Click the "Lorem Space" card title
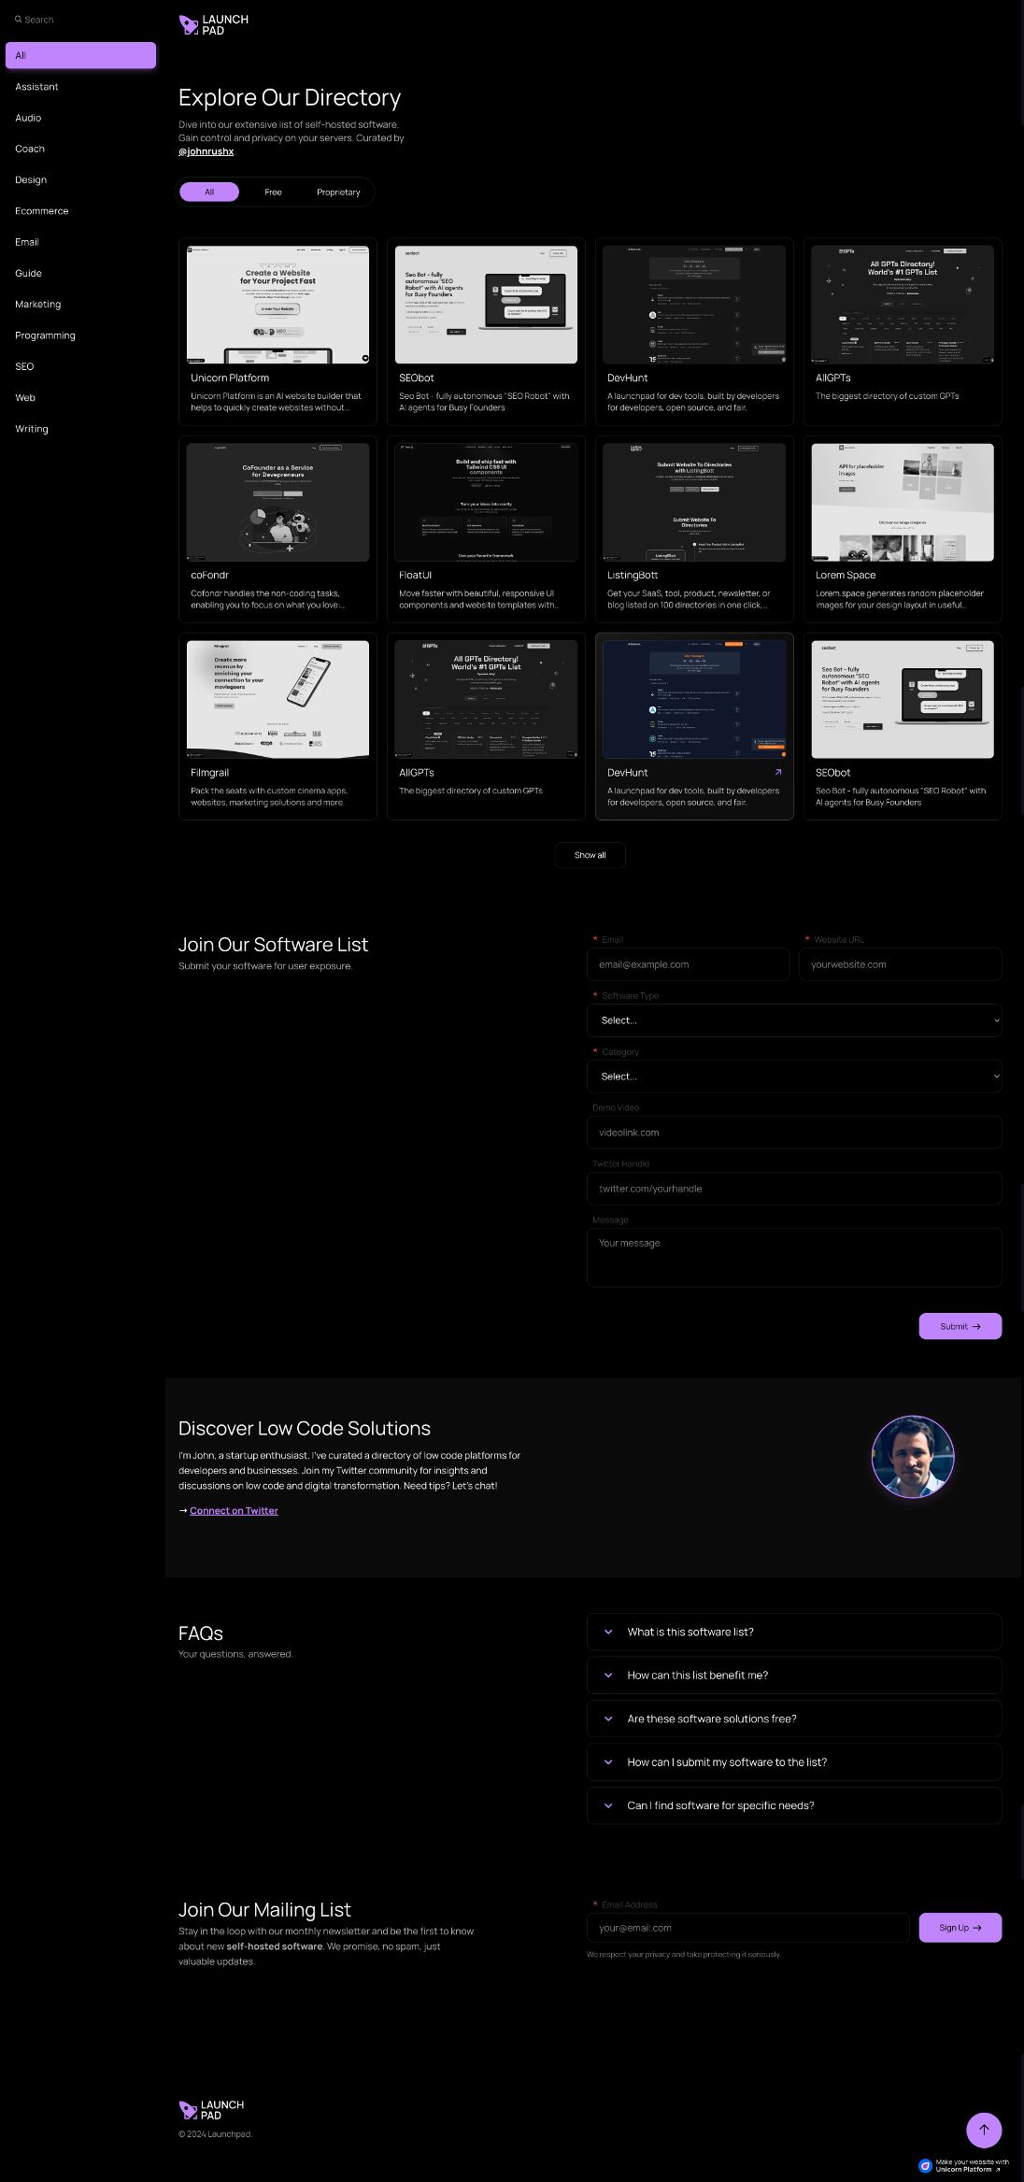 [x=846, y=575]
